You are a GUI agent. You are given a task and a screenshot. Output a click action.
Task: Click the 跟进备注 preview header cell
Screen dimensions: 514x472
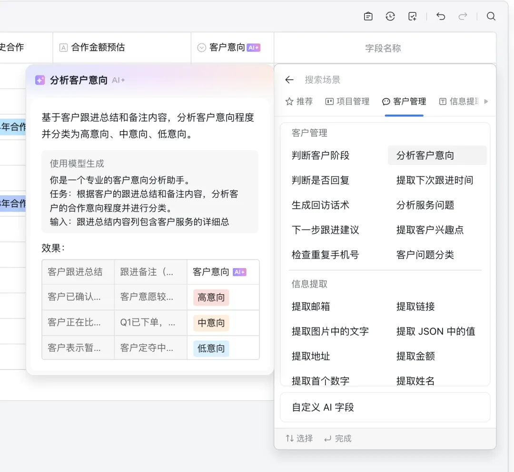pyautogui.click(x=151, y=272)
